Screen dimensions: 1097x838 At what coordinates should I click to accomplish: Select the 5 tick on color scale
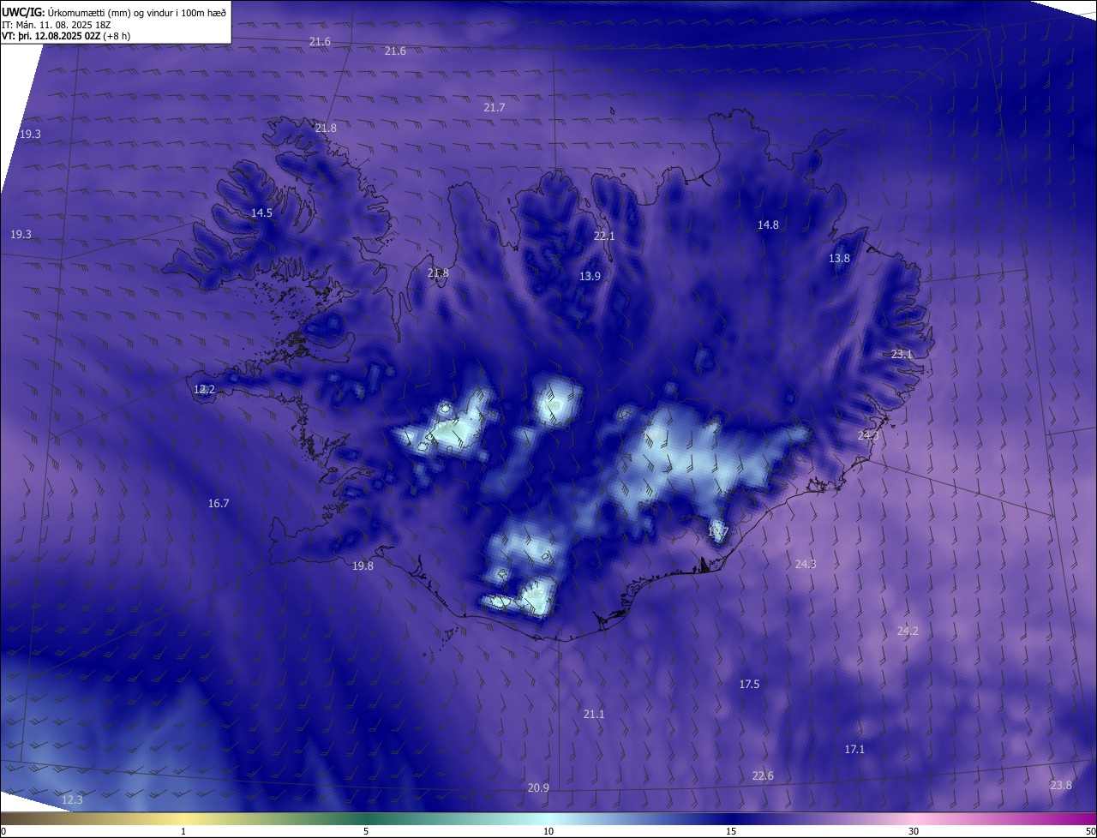366,832
